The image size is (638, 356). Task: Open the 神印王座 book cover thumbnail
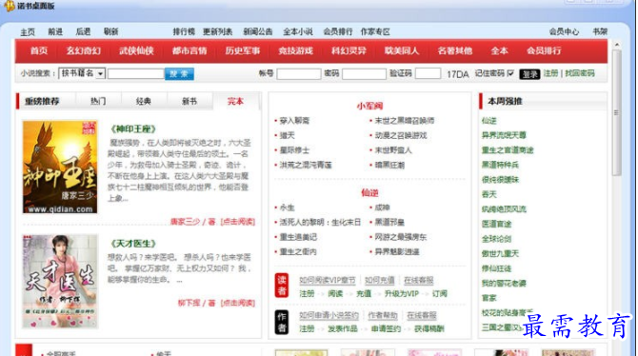pyautogui.click(x=60, y=167)
